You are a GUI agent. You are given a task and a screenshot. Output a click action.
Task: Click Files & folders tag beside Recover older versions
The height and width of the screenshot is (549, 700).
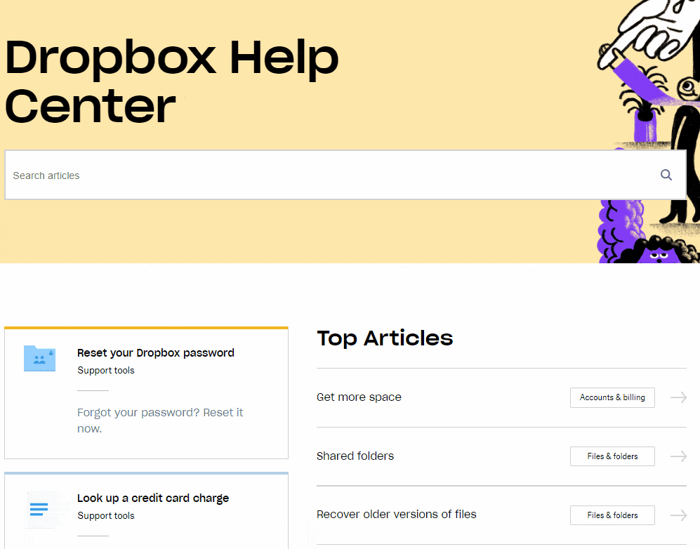[612, 515]
